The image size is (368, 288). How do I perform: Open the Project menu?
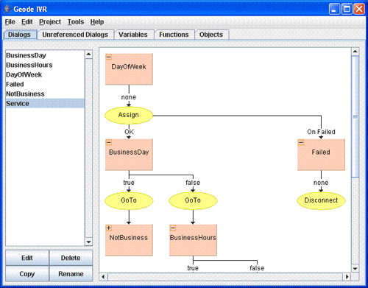(x=50, y=22)
